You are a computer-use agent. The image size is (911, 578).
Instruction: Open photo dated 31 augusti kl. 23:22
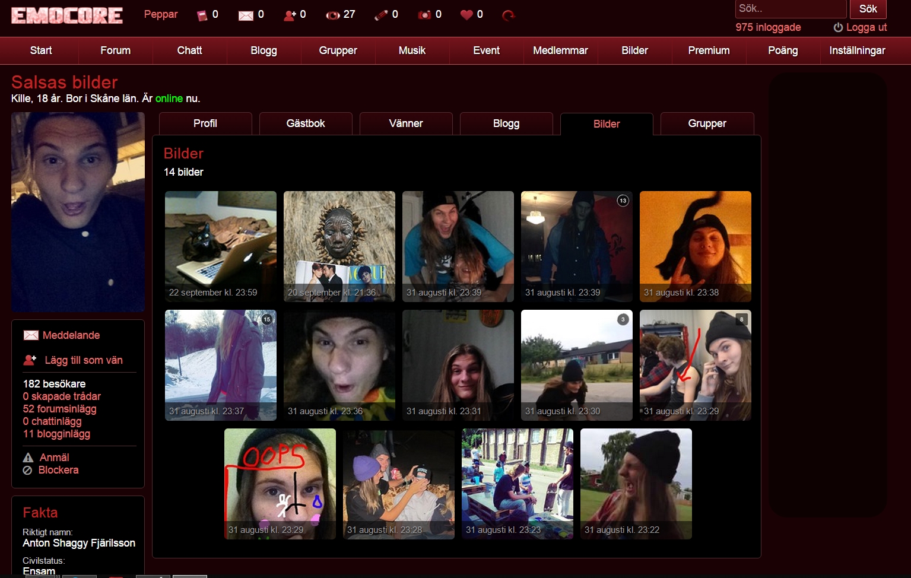pos(636,484)
